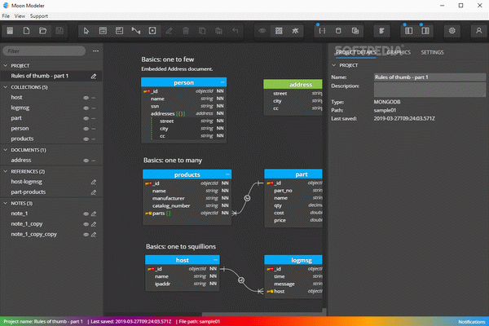
Task: Collapse the PROJECT section in left sidebar
Action: point(6,65)
